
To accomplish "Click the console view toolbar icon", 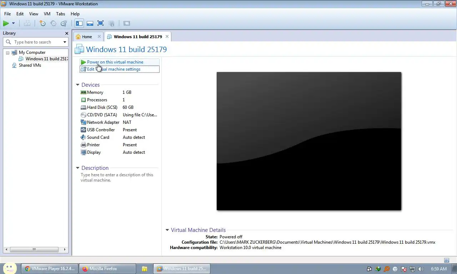I will click(126, 24).
